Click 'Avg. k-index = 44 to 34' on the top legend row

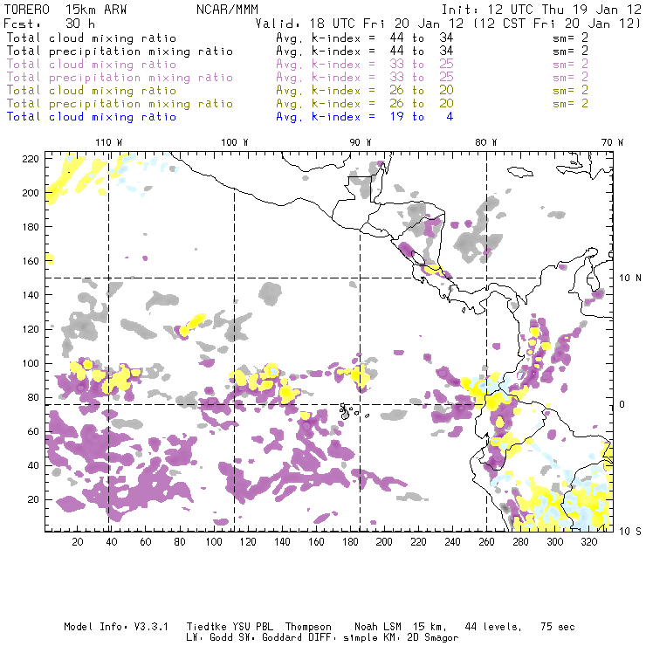[365, 38]
